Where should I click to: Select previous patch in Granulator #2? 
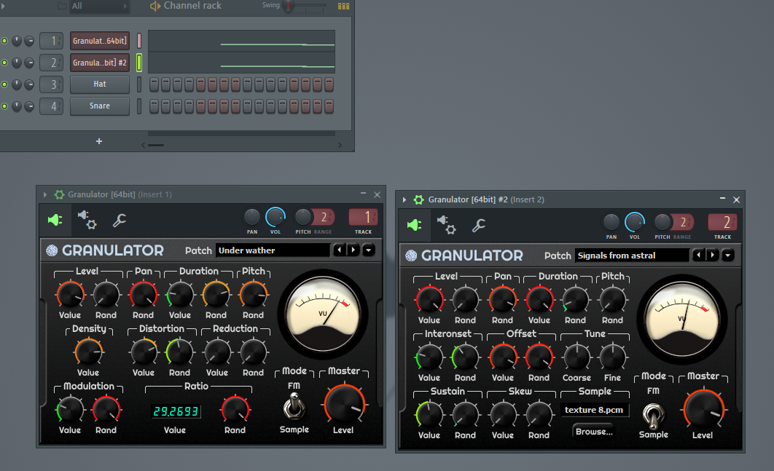pos(698,255)
